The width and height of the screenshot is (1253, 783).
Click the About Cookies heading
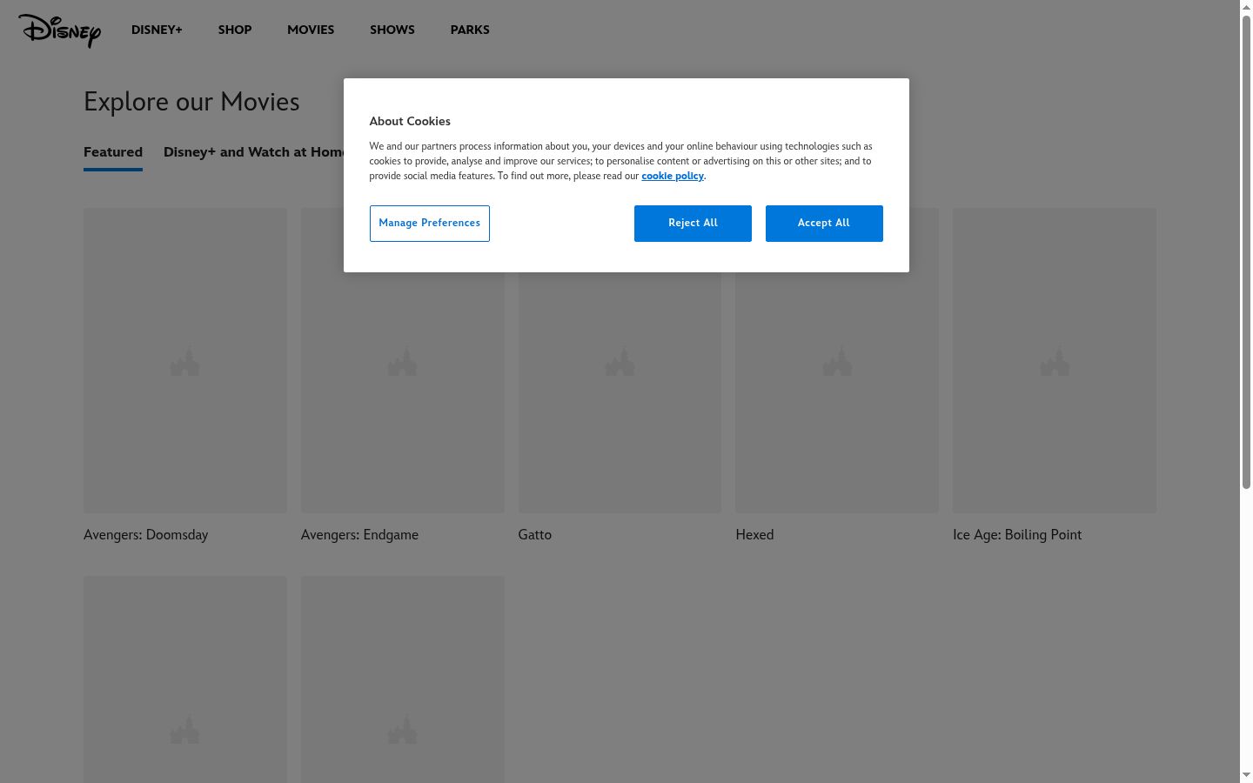(x=410, y=122)
